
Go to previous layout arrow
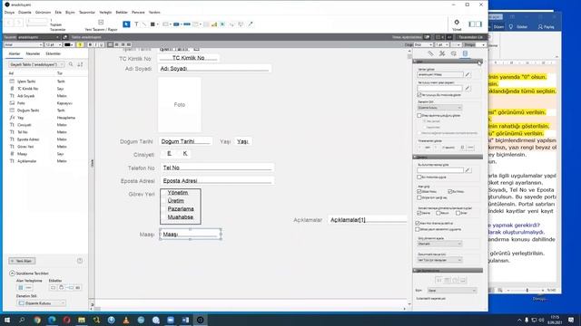(x=10, y=23)
